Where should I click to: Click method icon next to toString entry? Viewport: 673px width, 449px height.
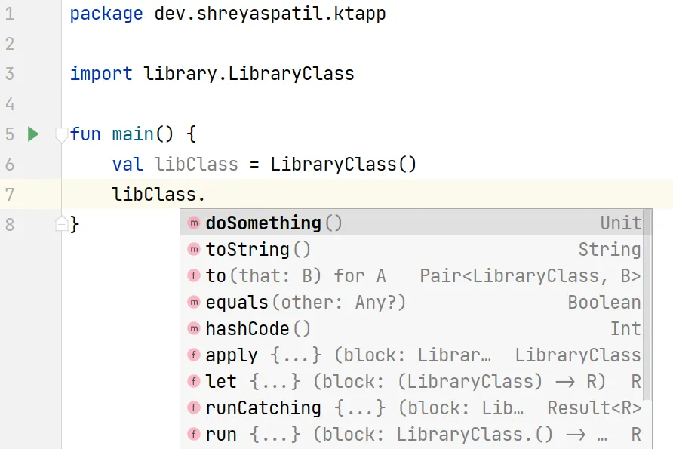pos(194,250)
